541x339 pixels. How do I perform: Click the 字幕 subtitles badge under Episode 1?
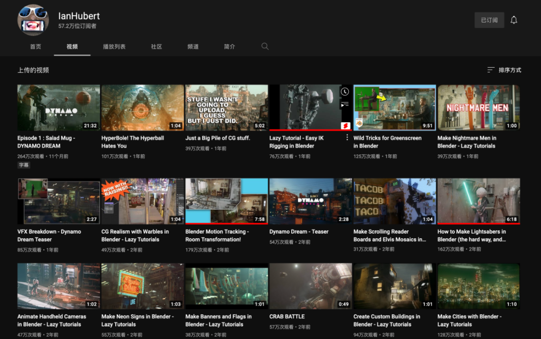click(24, 165)
